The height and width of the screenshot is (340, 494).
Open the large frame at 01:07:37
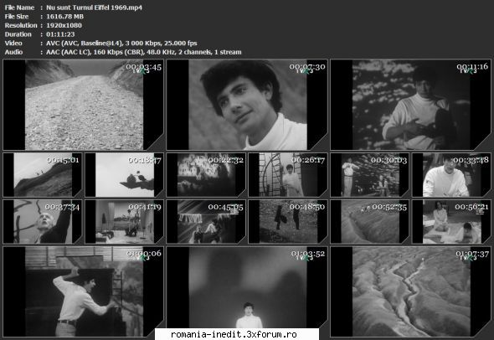point(411,291)
